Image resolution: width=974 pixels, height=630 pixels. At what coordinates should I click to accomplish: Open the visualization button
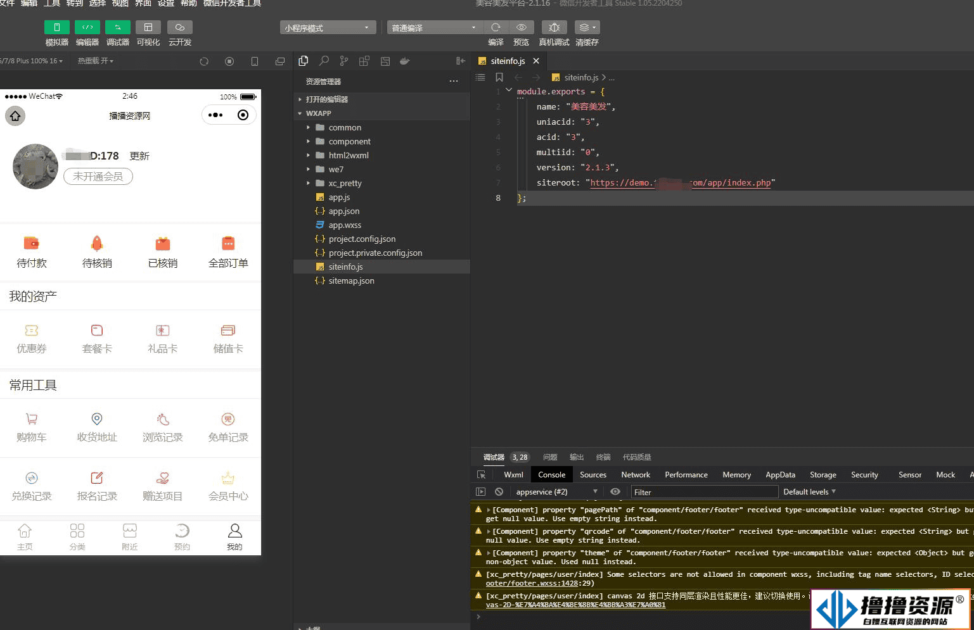tap(148, 27)
